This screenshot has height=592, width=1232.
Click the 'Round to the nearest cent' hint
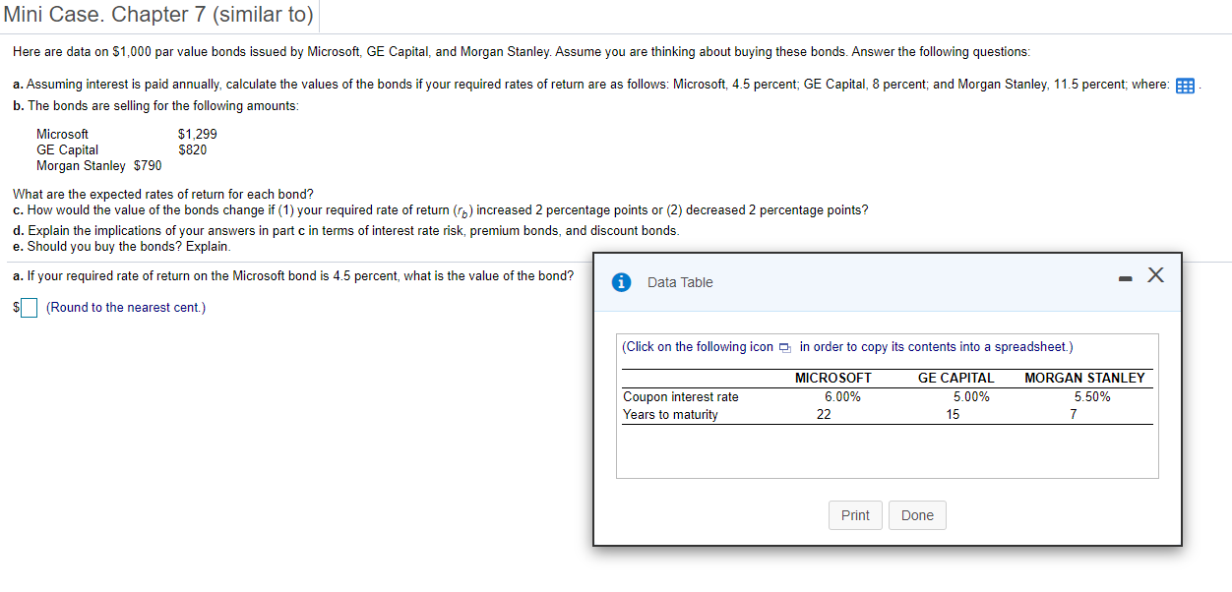click(x=126, y=308)
